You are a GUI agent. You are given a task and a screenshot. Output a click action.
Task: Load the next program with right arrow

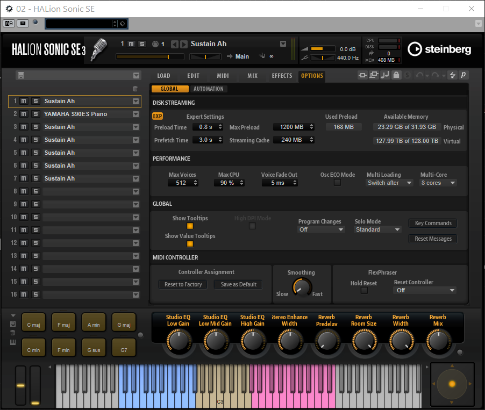click(x=184, y=44)
